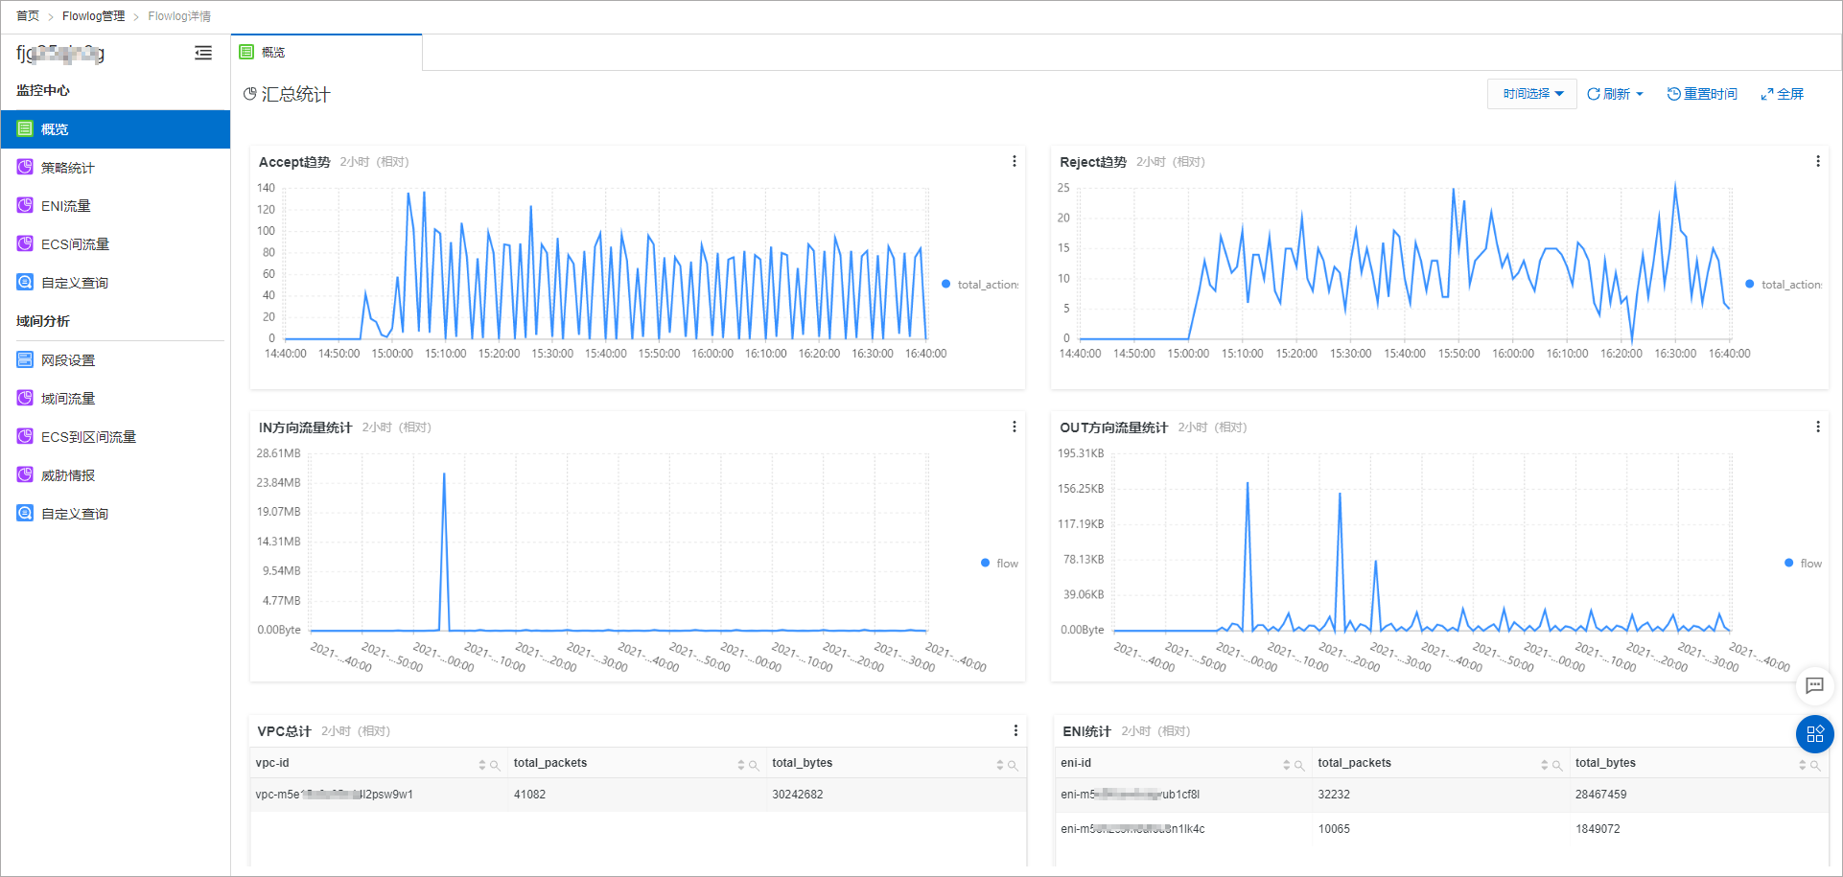Sort ENI统计 table by eni-id
Screen dimensions: 1843x877
click(1287, 765)
